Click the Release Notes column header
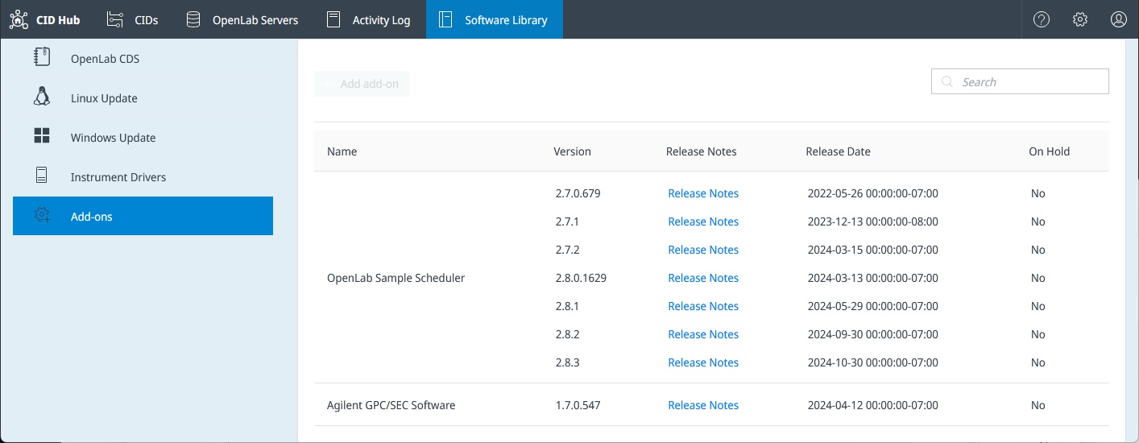 [x=701, y=151]
